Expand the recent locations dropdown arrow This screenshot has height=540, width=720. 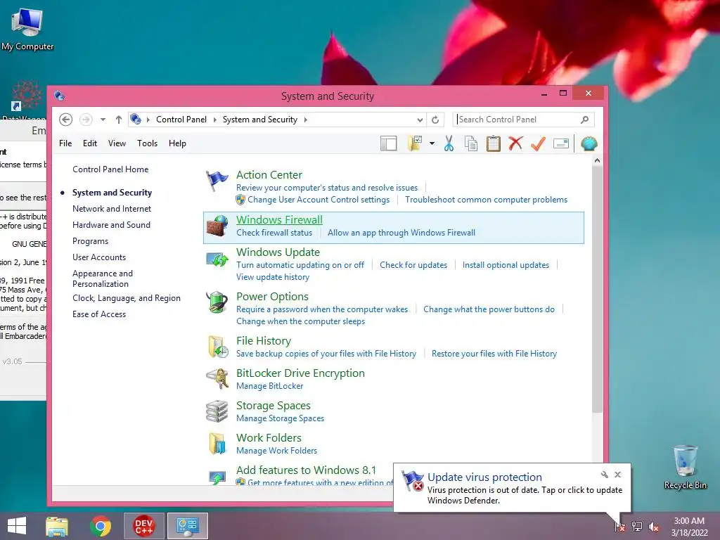click(x=103, y=120)
